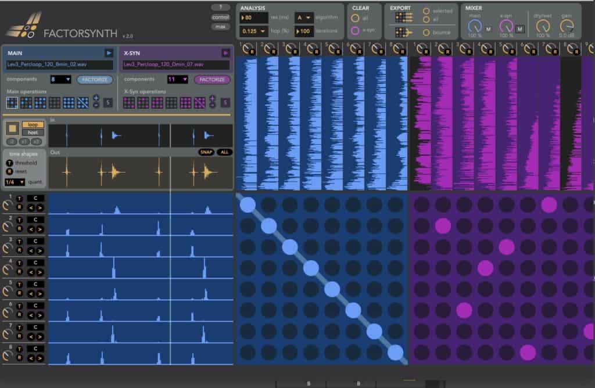Screen dimensions: 595x388
Task: Click the T threshold button in time shapes
Action: 9,163
